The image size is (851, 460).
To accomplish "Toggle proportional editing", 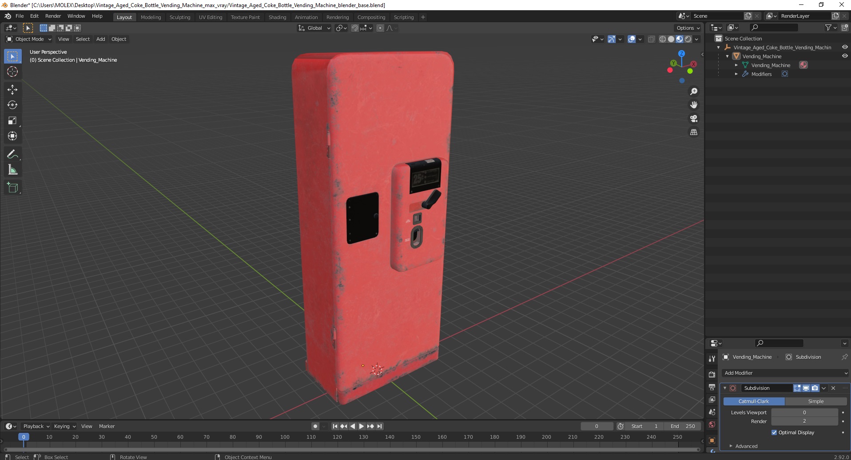I will [380, 28].
